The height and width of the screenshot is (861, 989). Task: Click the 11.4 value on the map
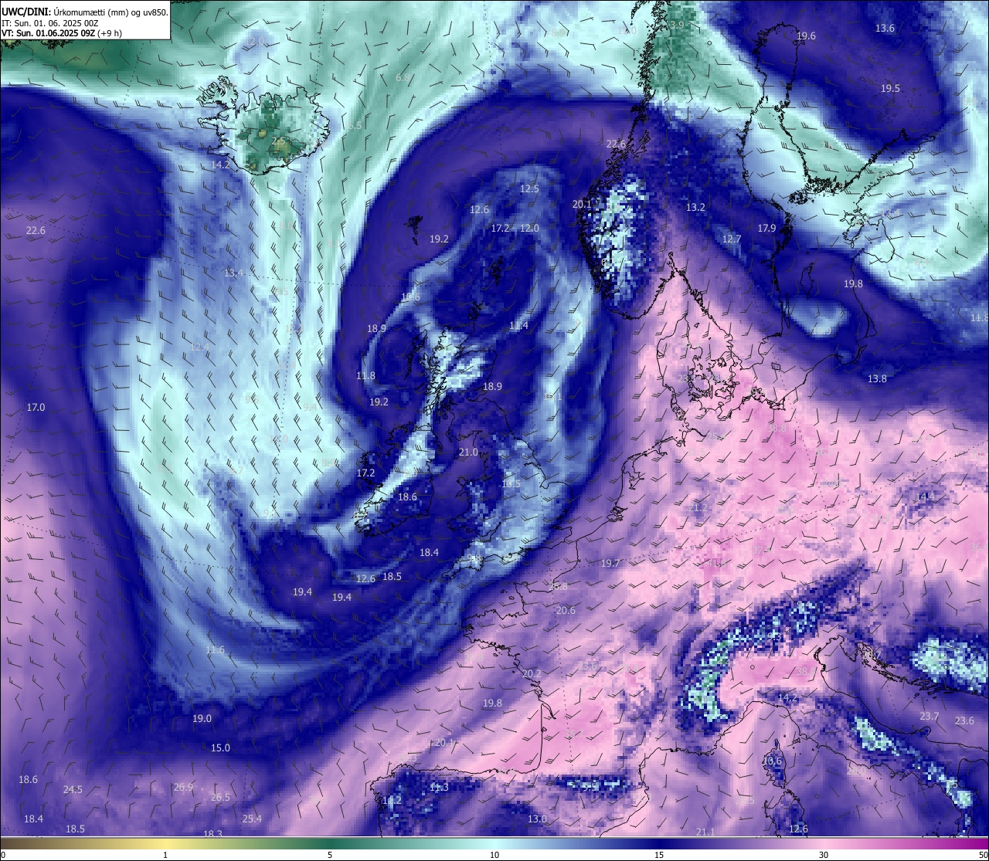[518, 326]
